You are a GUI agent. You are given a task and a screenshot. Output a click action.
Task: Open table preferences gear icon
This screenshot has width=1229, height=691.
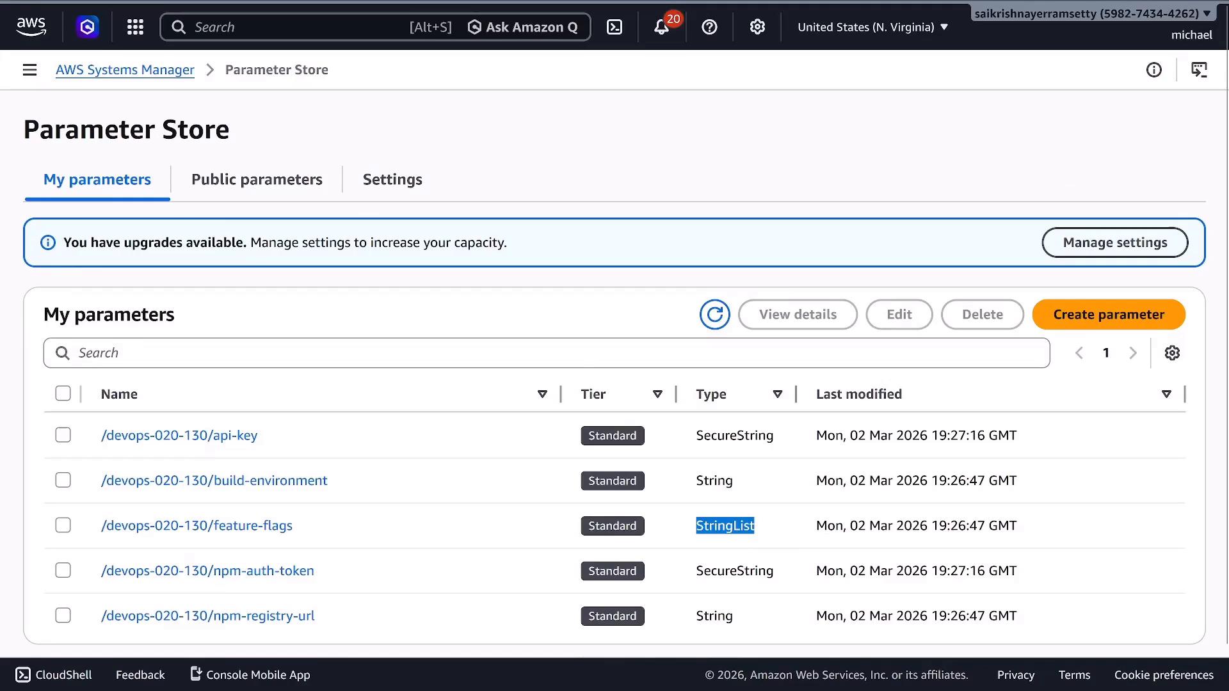[x=1172, y=353]
